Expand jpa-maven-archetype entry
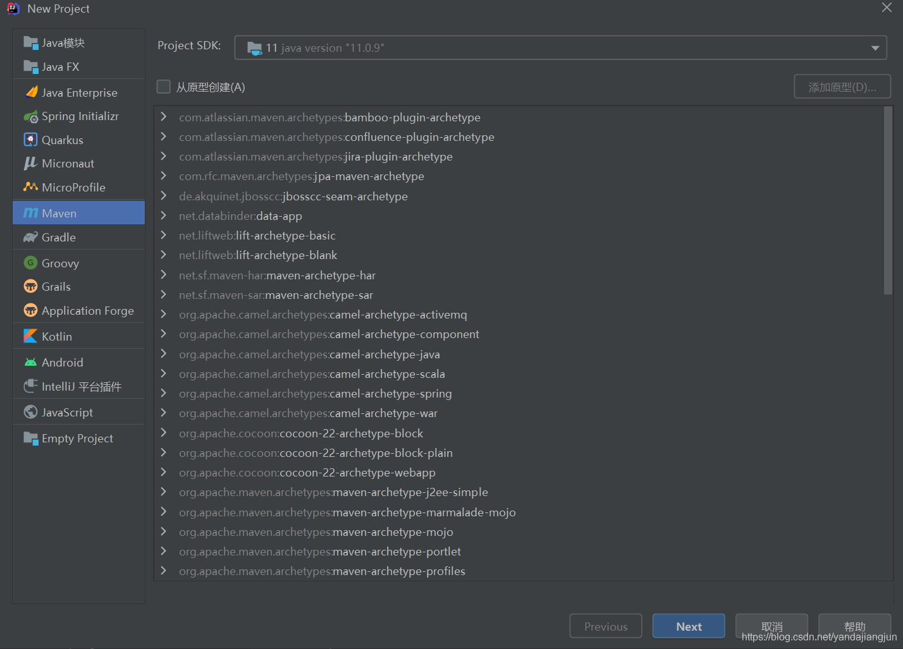903x649 pixels. pyautogui.click(x=164, y=176)
